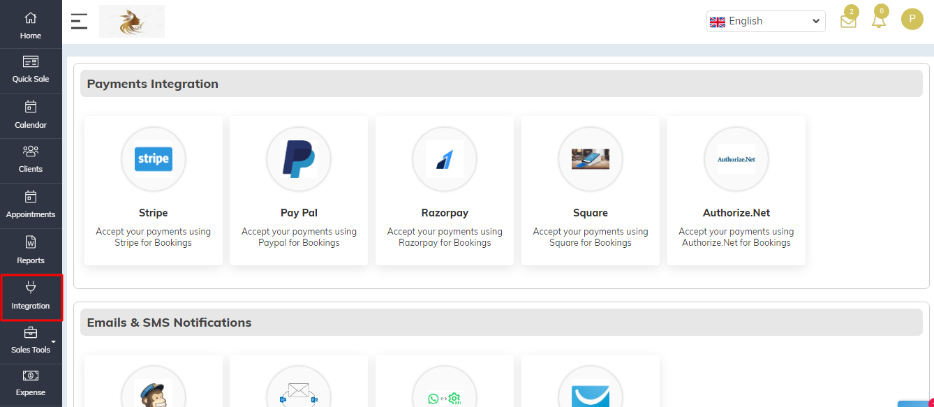Click the Emails & SMS Notifications heading
934x407 pixels.
[169, 323]
